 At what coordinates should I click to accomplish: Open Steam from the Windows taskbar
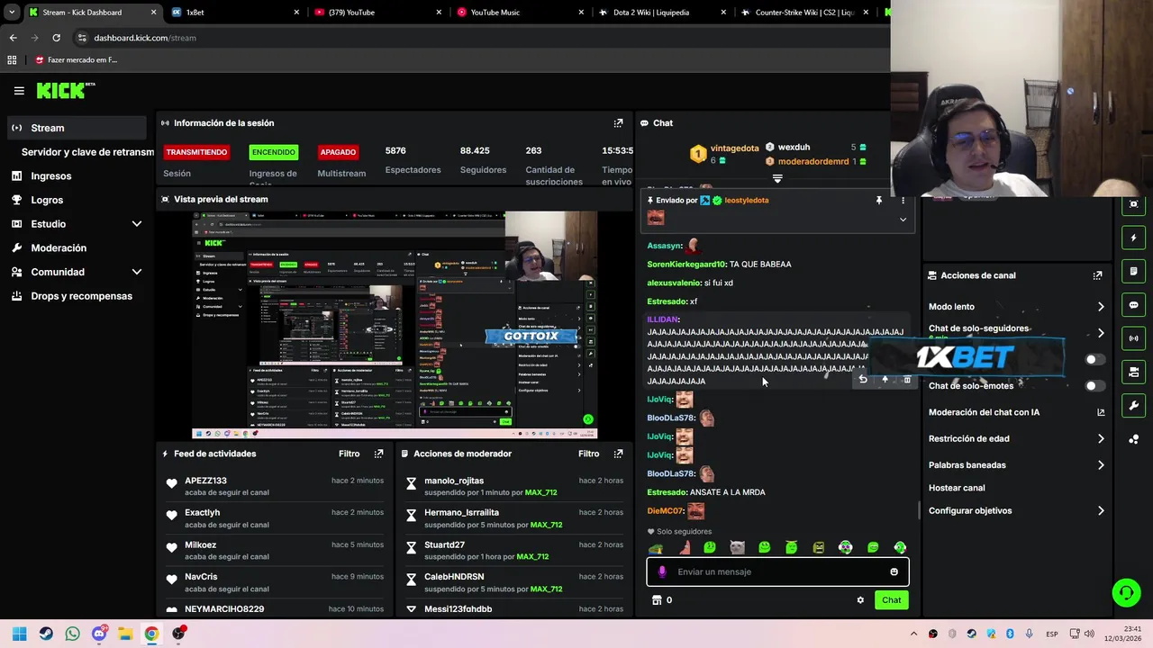[x=46, y=634]
